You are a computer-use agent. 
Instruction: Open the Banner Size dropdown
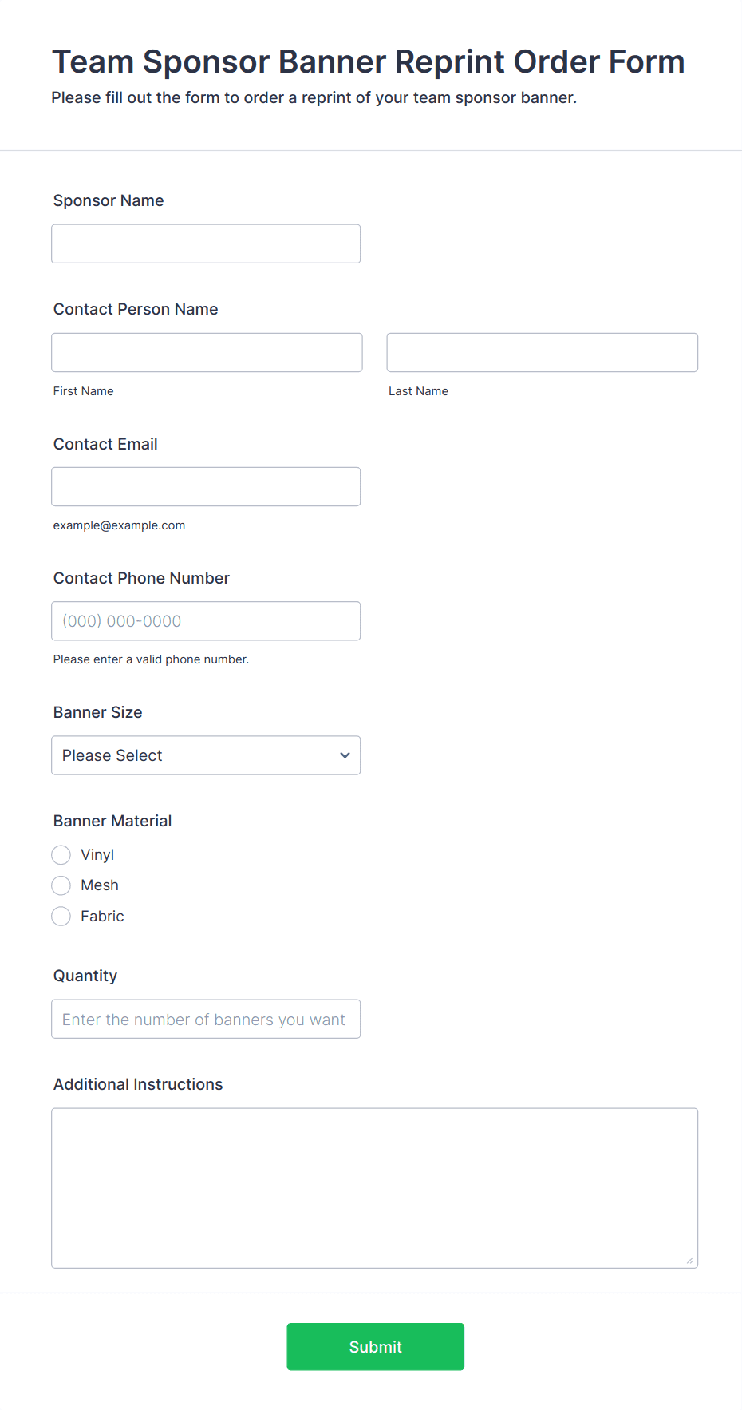[x=206, y=755]
